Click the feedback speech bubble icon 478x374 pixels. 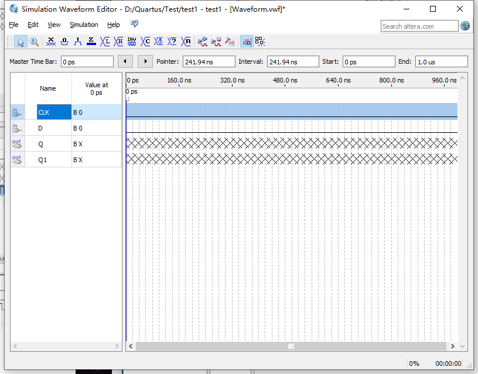[x=134, y=23]
